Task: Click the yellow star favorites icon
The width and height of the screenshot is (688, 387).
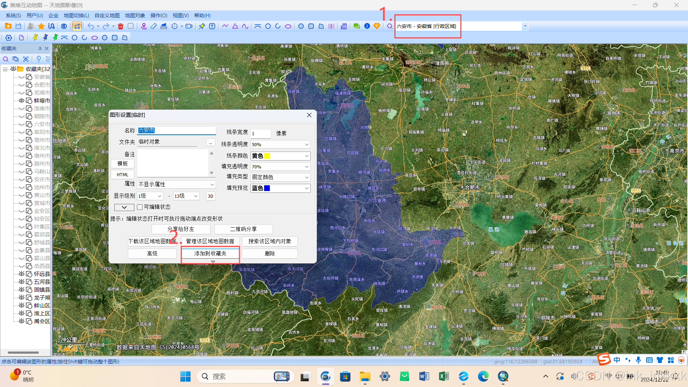Action: [41, 26]
